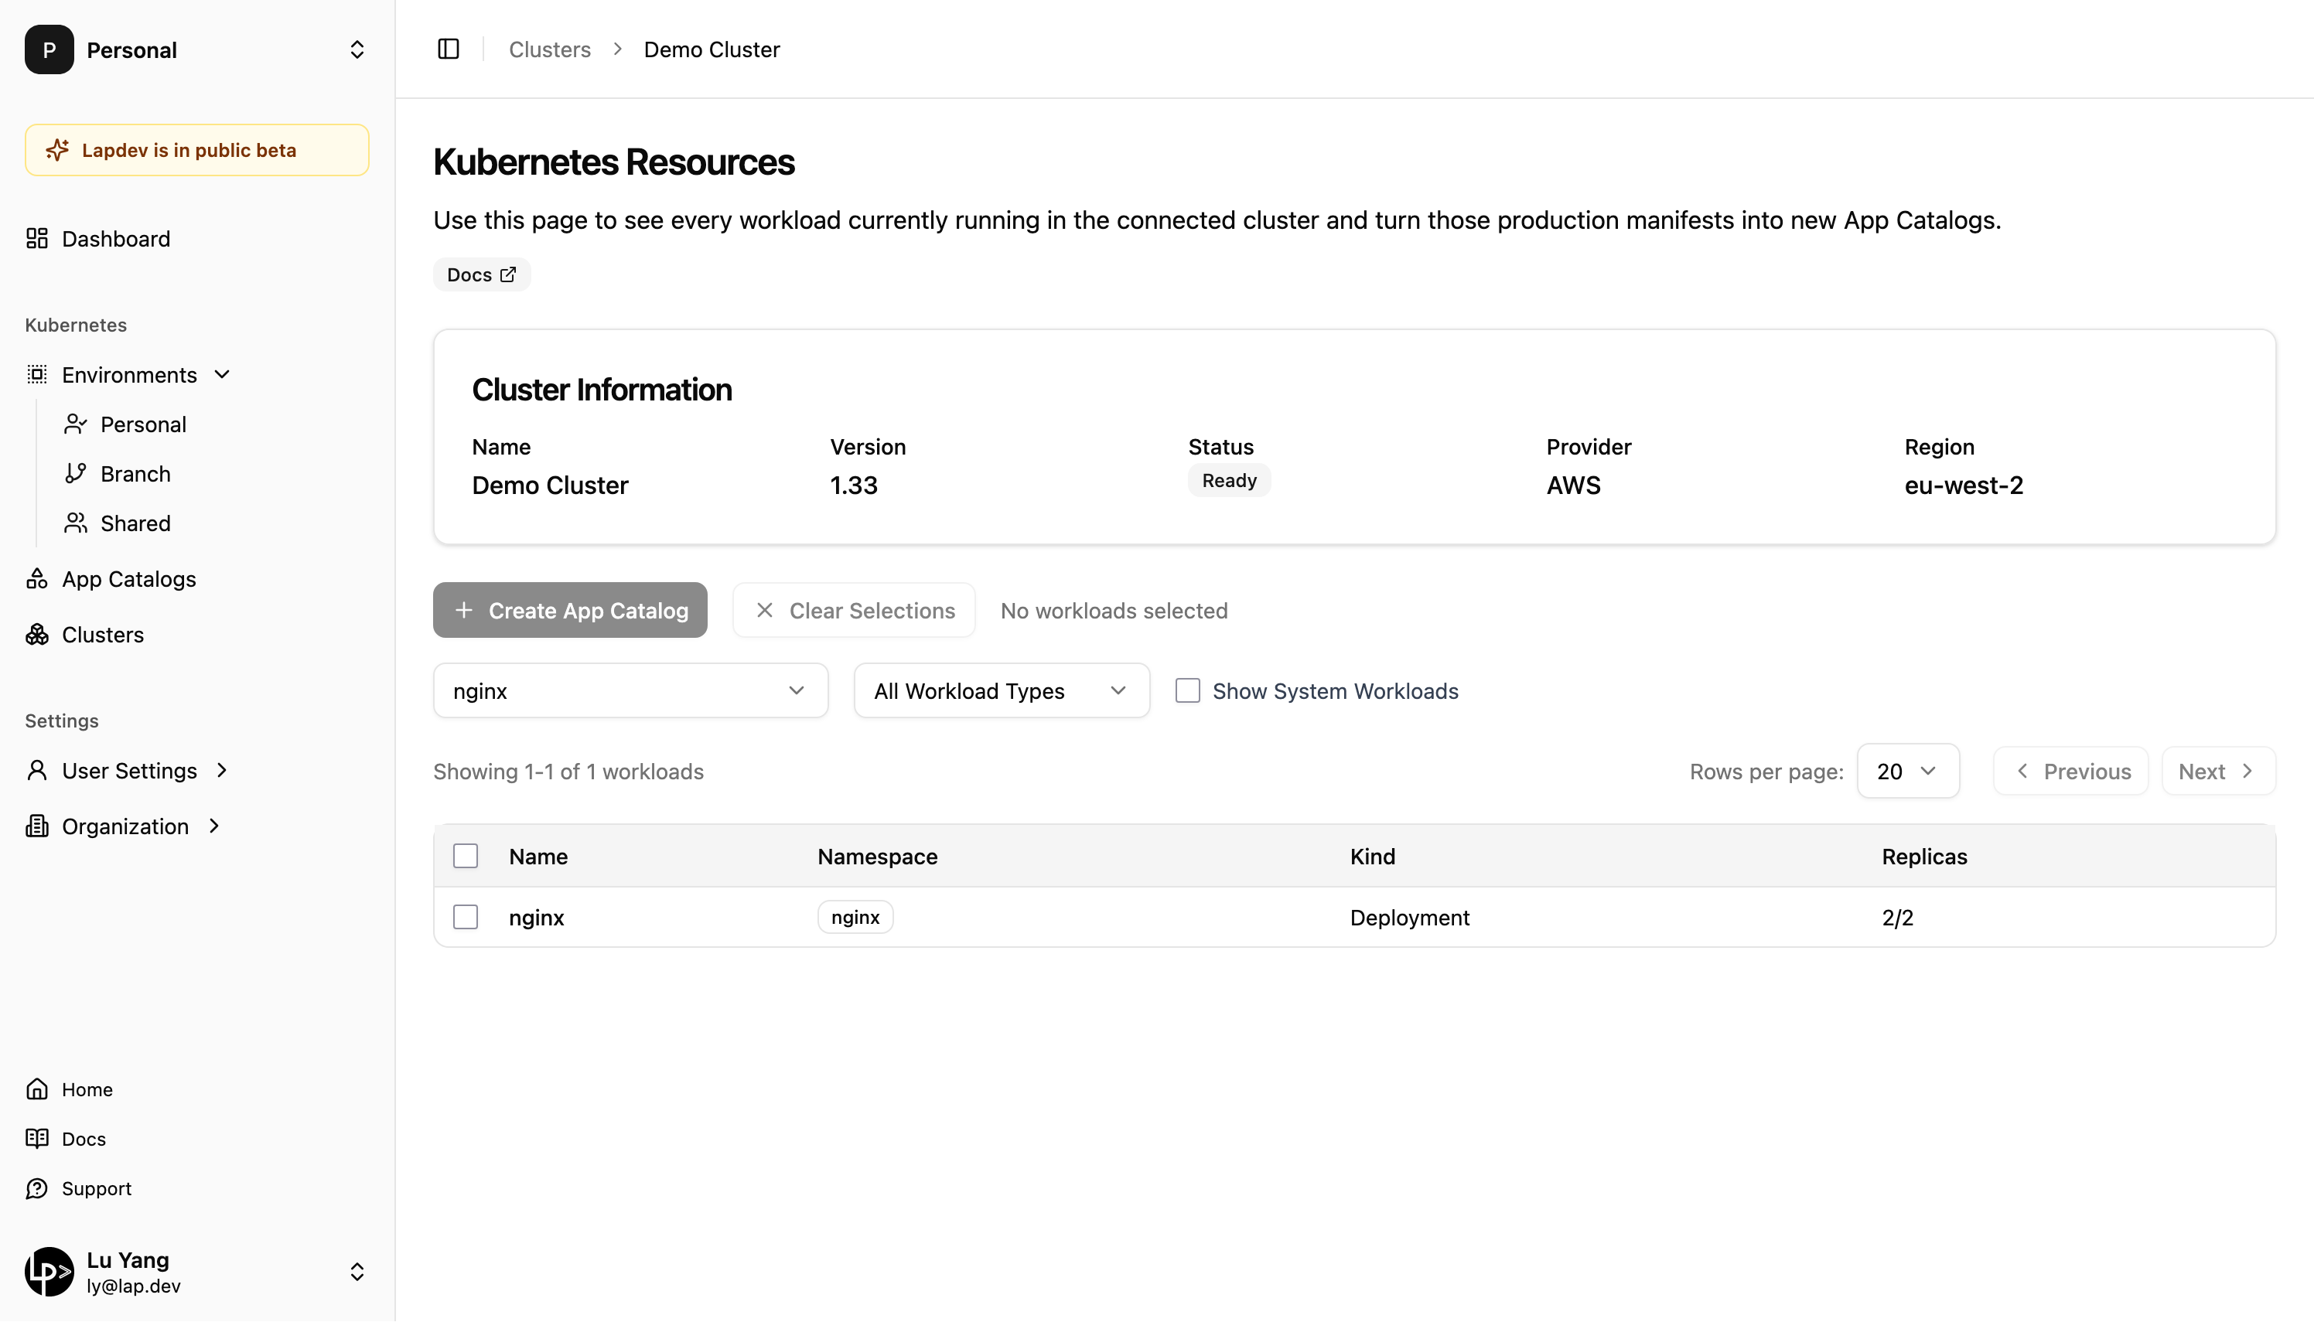The height and width of the screenshot is (1322, 2314).
Task: Select the nginx workload row checkbox
Action: point(466,917)
